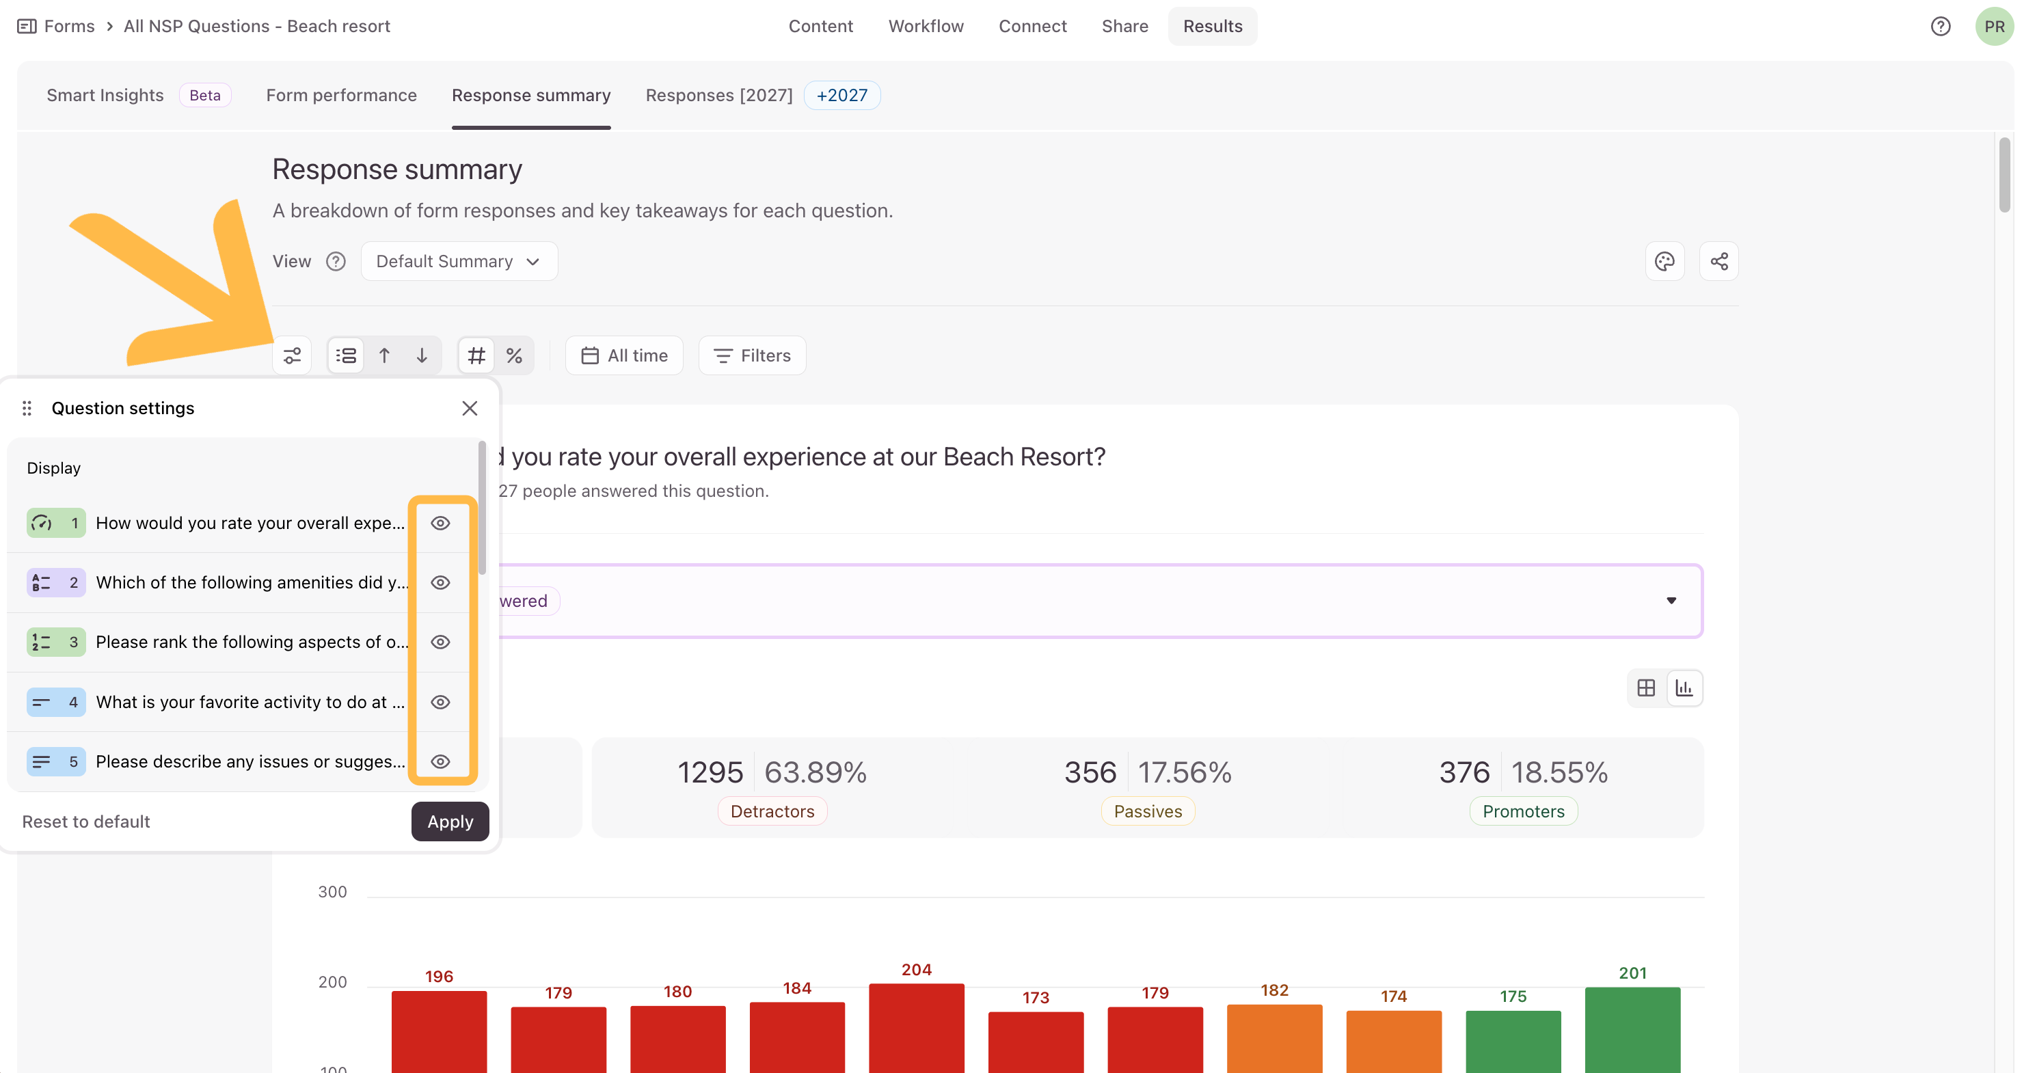
Task: Hide question 1 with eye icon
Action: click(x=440, y=523)
